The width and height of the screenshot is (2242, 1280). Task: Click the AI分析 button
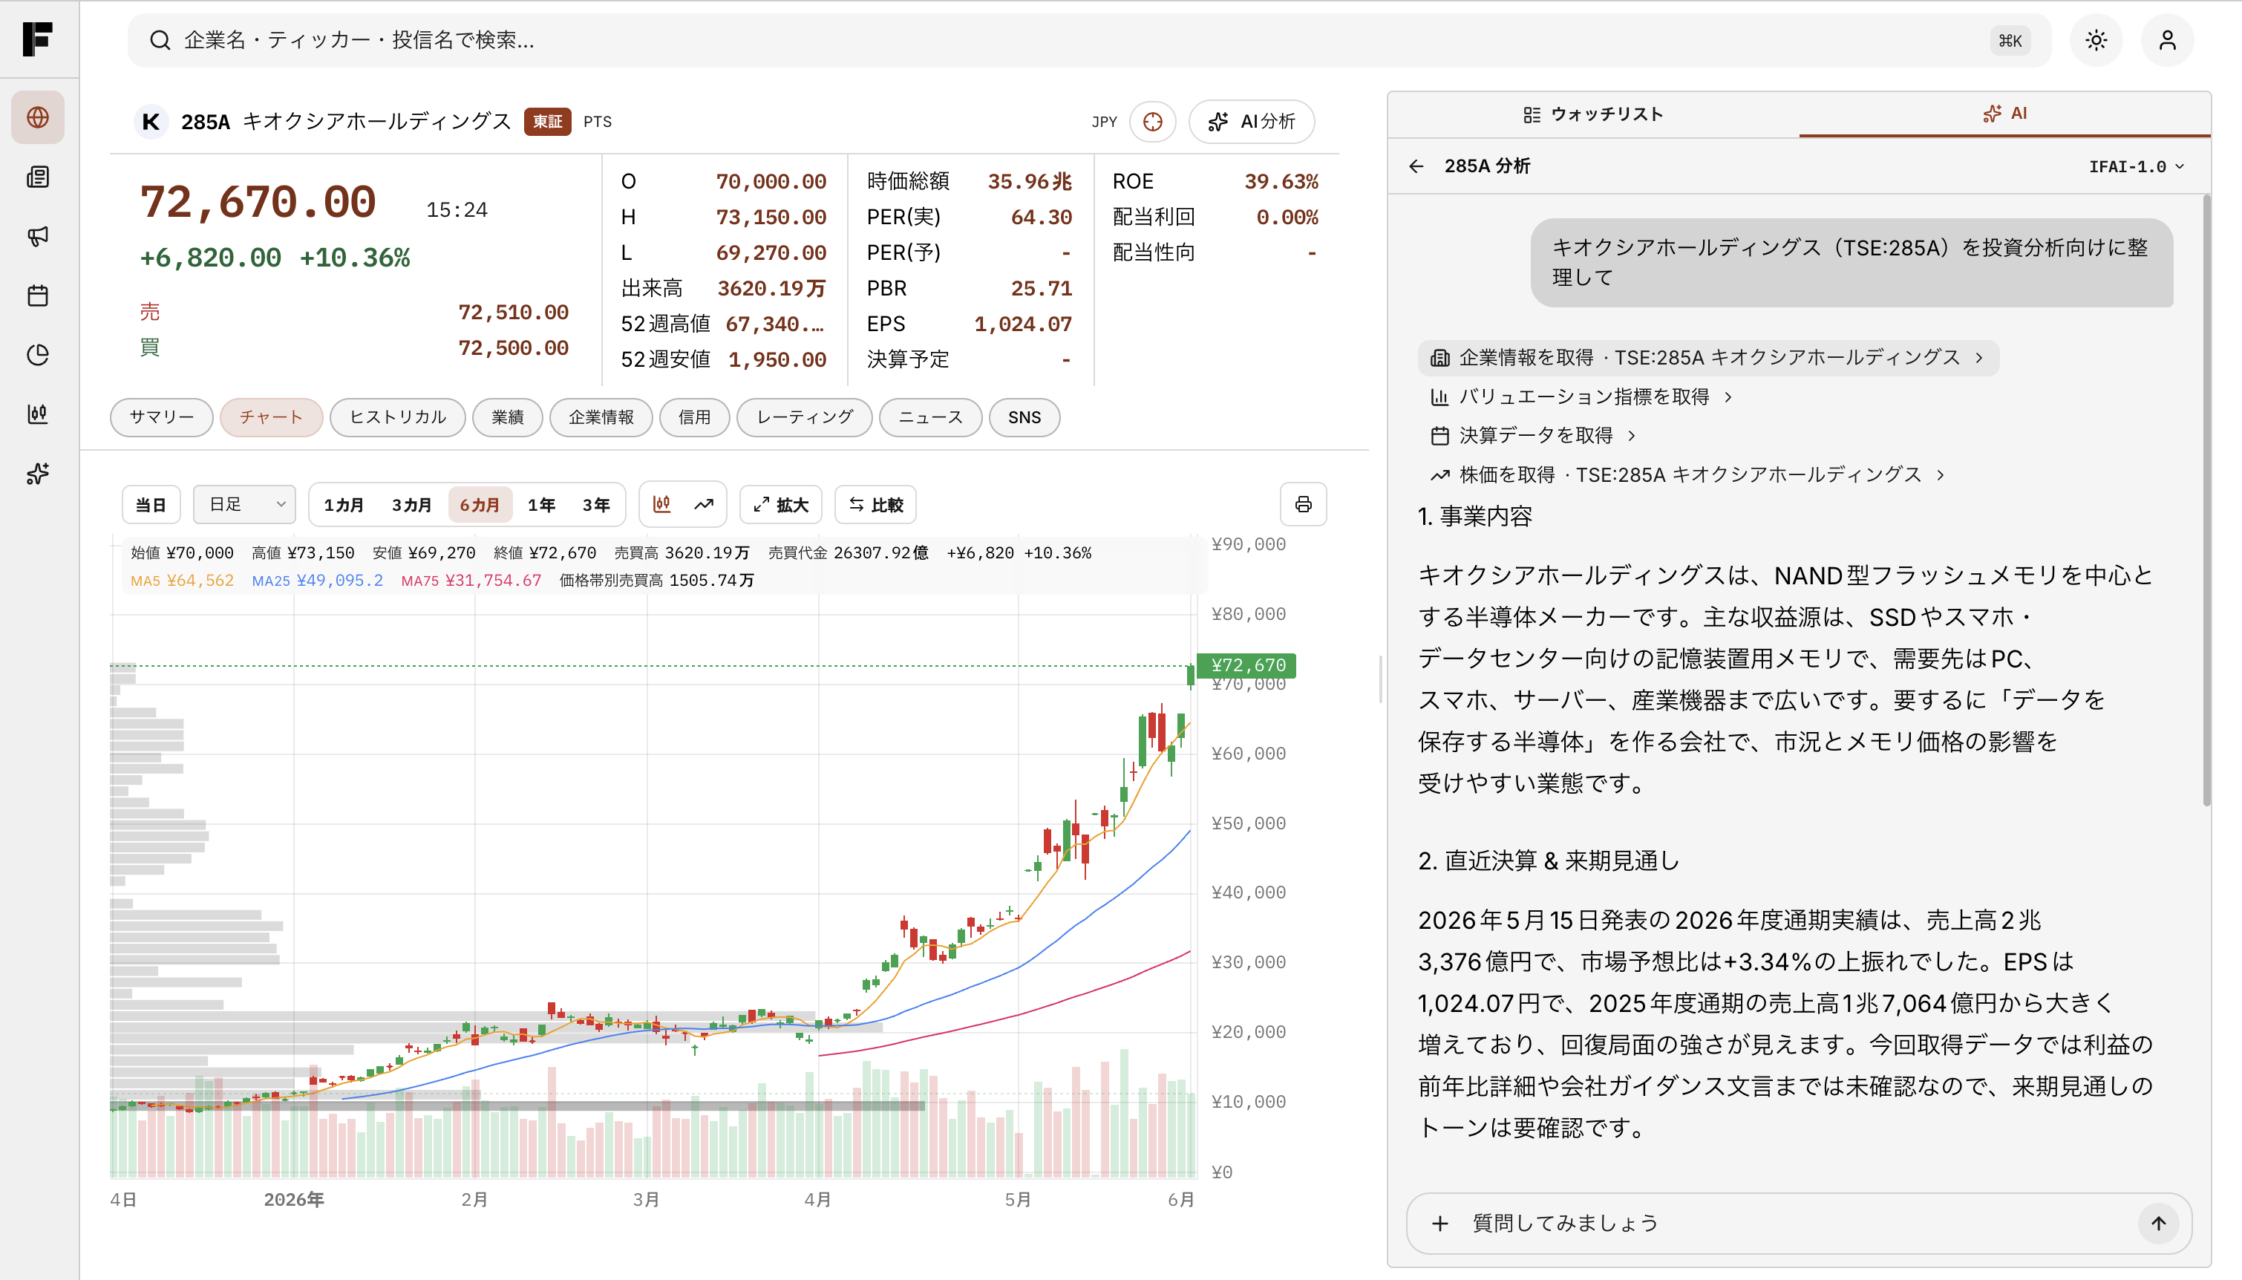click(x=1252, y=121)
